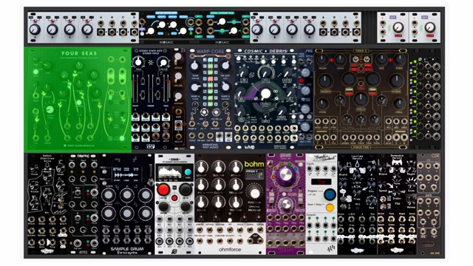Click the SUSTAIN knob on bohm
Image resolution: width=473 pixels, height=266 pixels.
219,167
